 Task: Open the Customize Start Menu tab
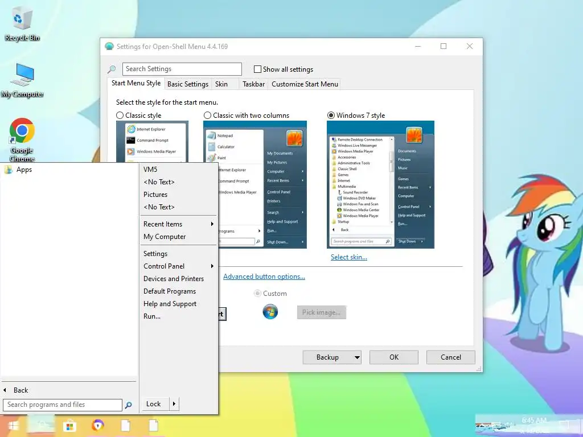pyautogui.click(x=305, y=84)
